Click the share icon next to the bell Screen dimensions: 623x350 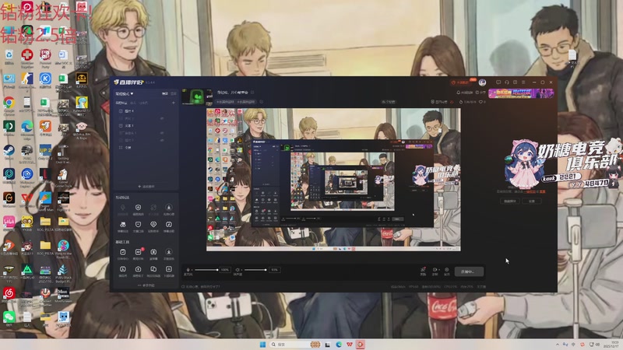477,92
